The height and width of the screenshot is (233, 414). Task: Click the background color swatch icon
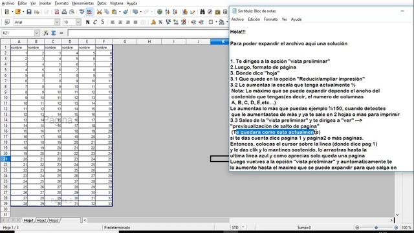[x=221, y=22]
